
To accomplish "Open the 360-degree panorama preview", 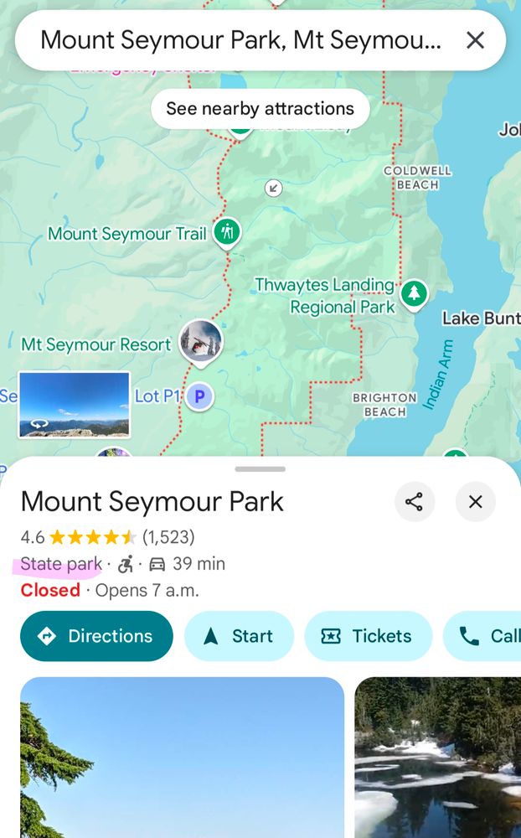I will (74, 405).
